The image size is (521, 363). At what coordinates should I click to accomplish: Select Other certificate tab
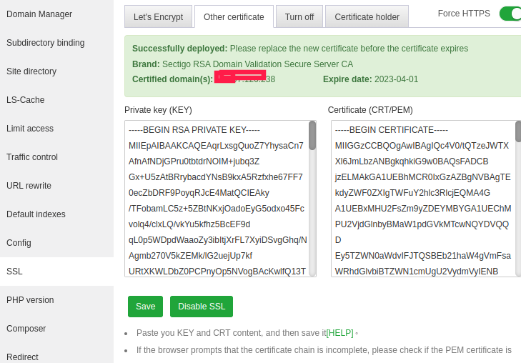coord(234,16)
